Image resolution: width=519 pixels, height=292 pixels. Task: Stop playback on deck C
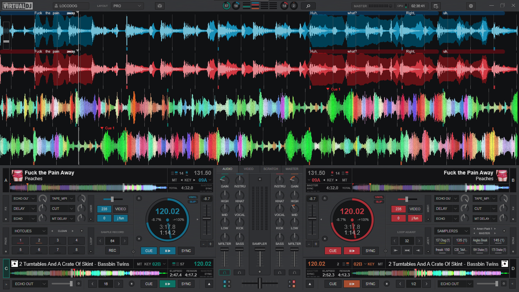click(x=131, y=284)
